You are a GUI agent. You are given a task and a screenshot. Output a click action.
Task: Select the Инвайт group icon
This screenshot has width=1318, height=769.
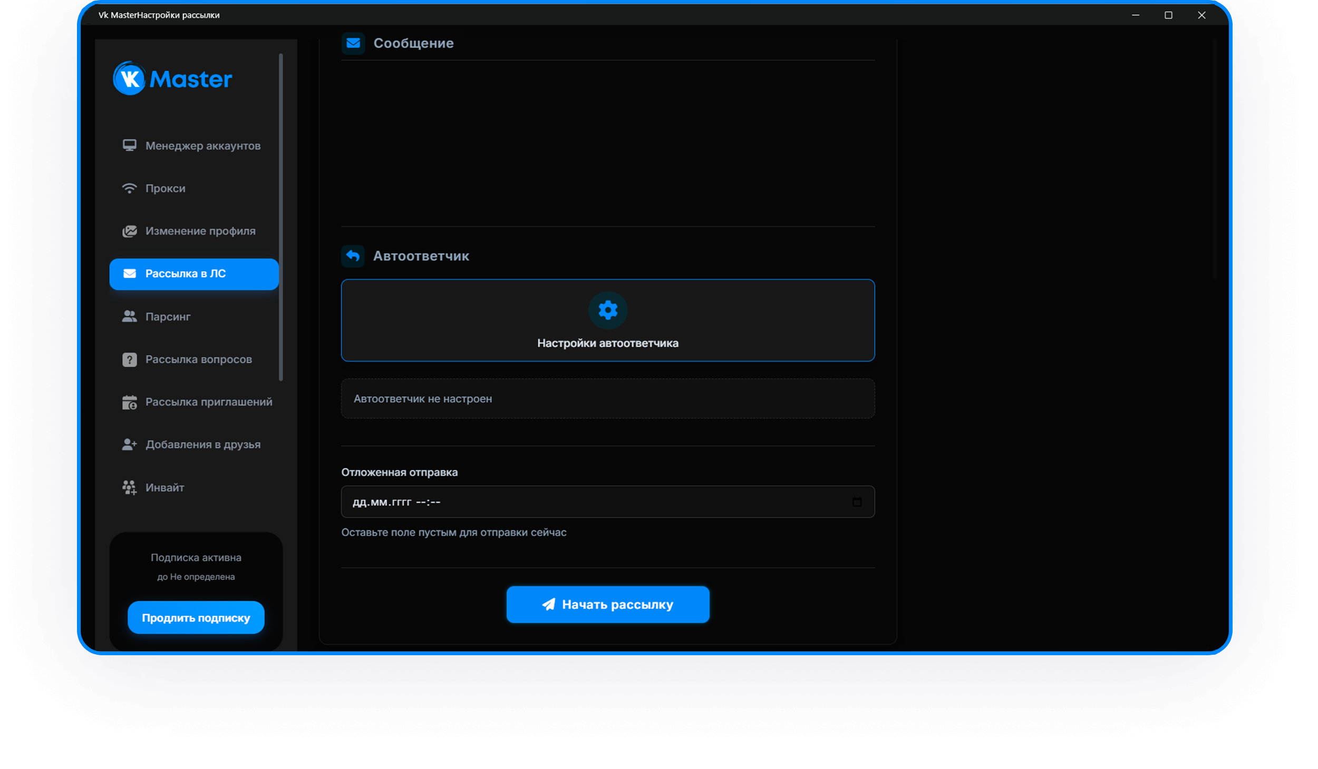[130, 487]
